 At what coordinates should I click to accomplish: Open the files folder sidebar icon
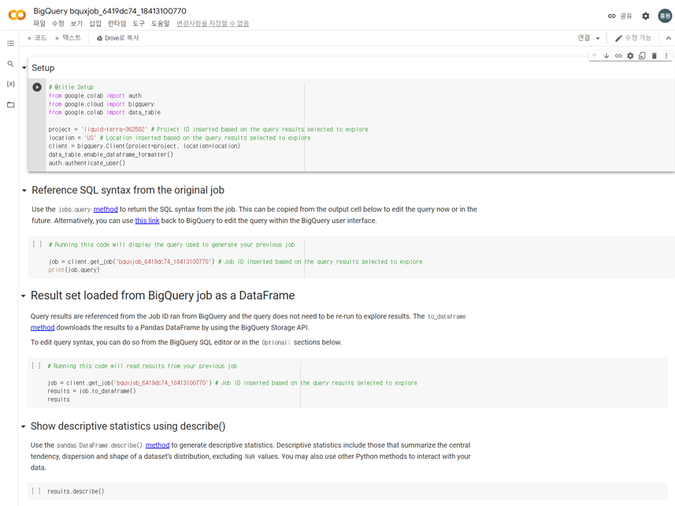(x=11, y=105)
